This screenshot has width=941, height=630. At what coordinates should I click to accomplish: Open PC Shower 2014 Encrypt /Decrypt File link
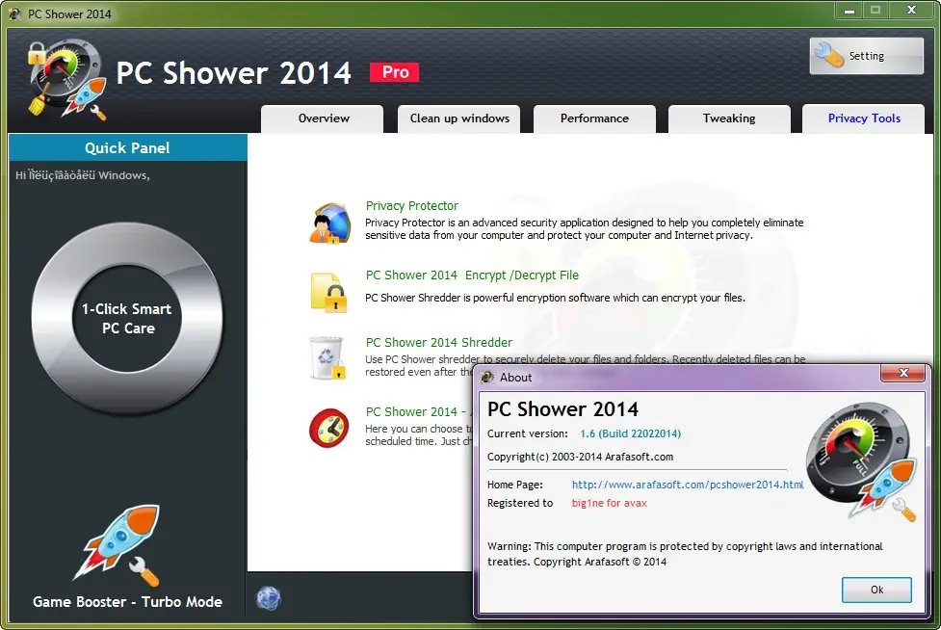(x=472, y=276)
